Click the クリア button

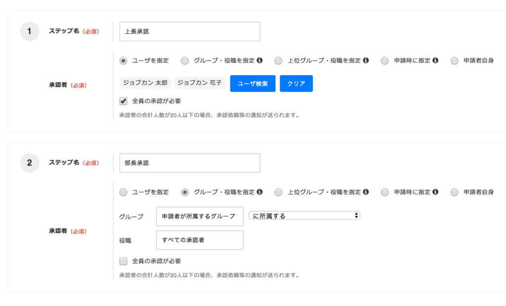pos(296,83)
